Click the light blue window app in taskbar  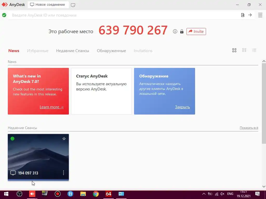[121, 194]
